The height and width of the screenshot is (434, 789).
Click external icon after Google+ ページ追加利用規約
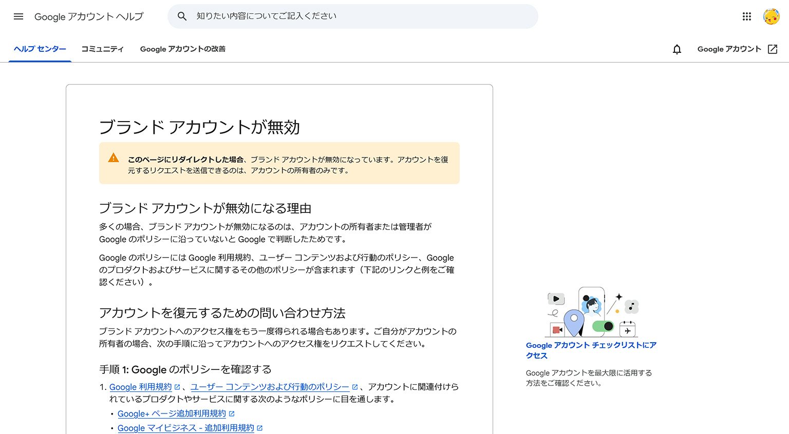232,413
